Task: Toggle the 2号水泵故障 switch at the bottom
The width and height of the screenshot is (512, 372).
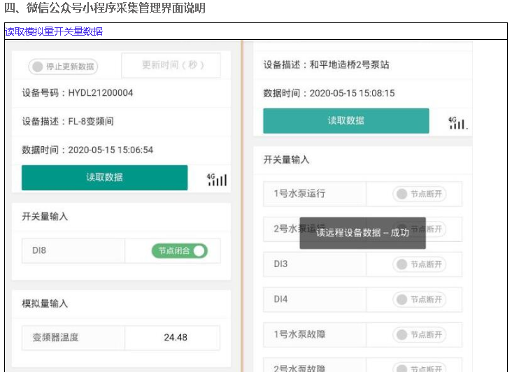Action: [x=418, y=366]
